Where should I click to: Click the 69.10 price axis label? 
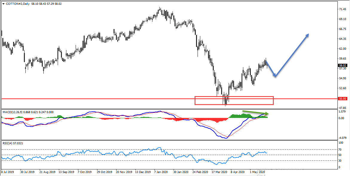pyautogui.click(x=343, y=19)
